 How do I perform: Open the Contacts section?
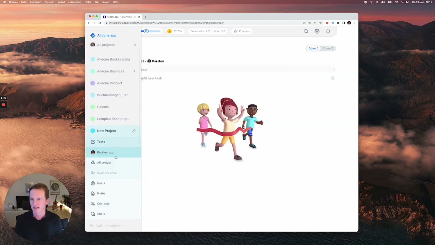click(113, 203)
